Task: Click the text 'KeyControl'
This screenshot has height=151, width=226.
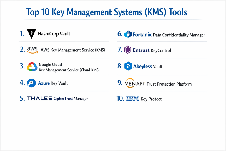Action: (161, 50)
